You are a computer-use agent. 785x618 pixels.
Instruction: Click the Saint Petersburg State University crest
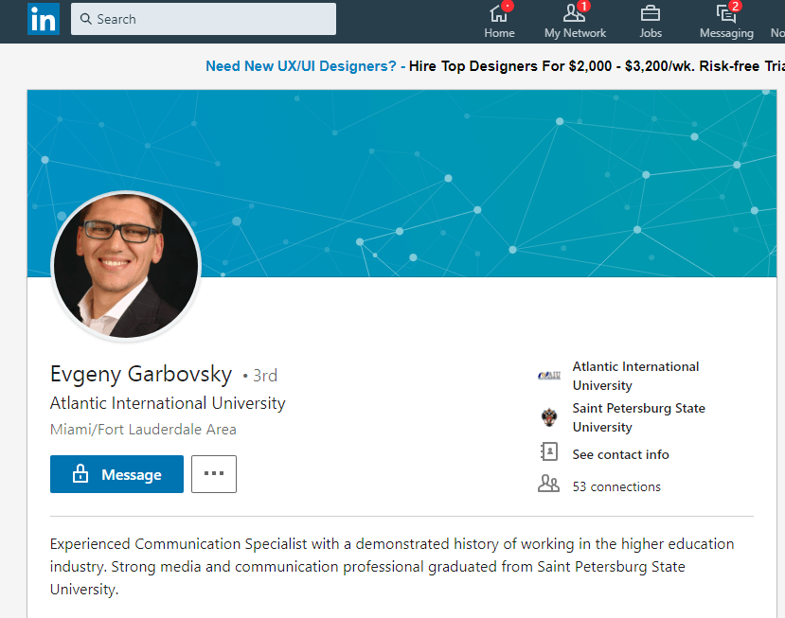click(549, 417)
